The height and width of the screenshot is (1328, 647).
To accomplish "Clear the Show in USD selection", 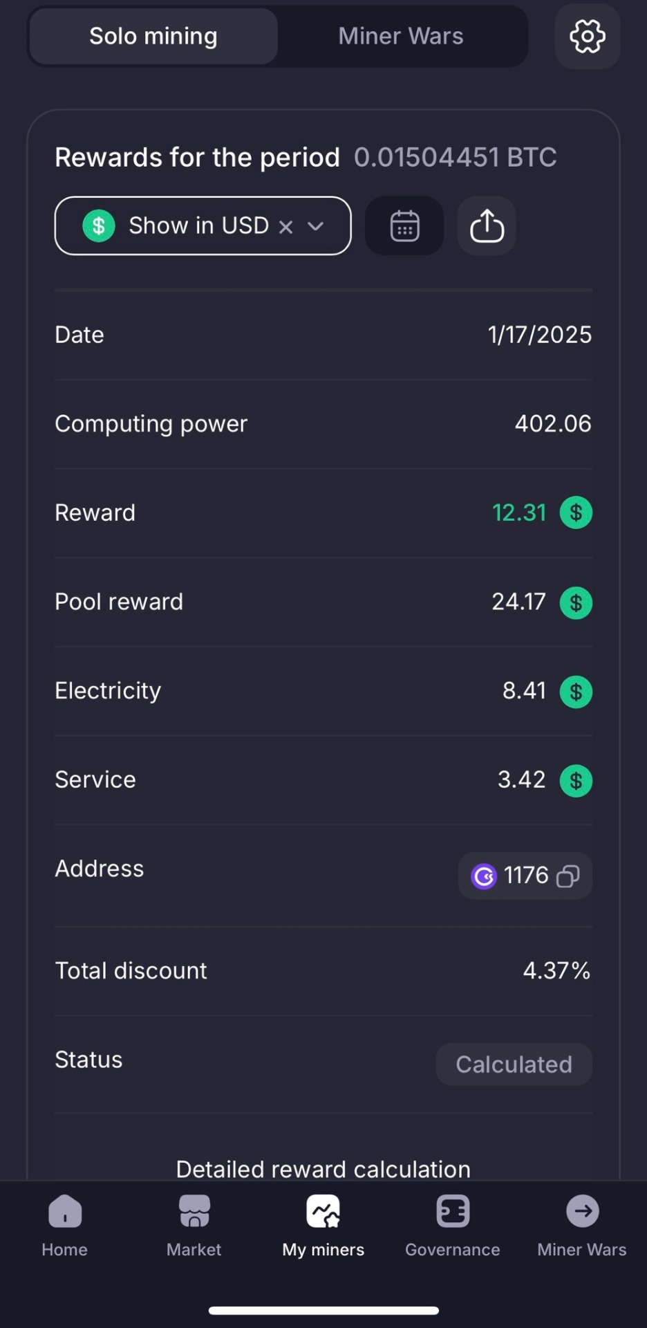I will click(285, 227).
